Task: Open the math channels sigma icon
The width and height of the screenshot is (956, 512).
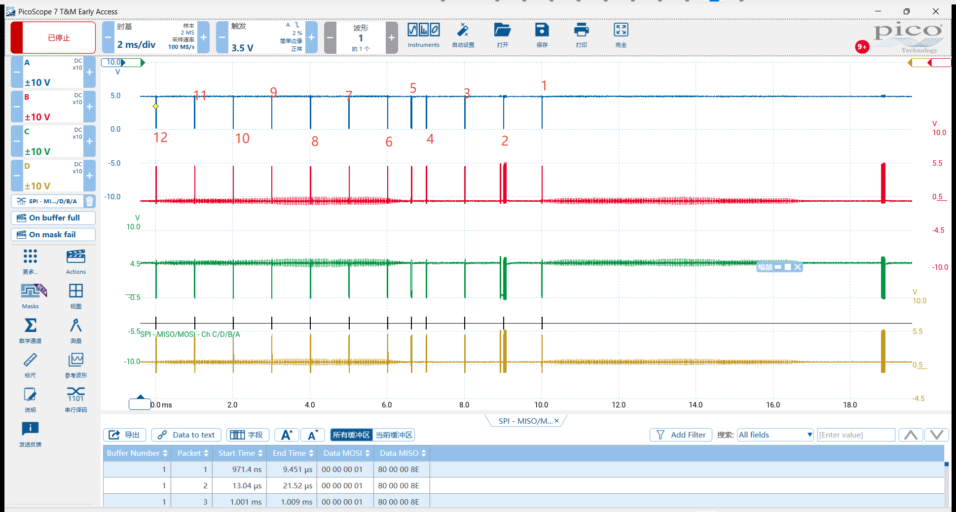Action: 30,326
